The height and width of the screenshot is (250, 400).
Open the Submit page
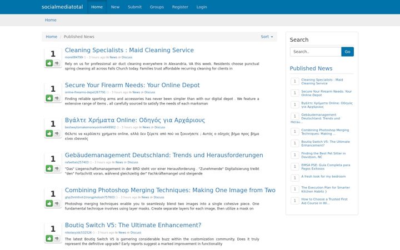(x=134, y=7)
